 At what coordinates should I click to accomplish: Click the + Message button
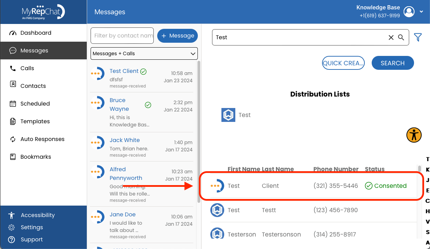click(x=178, y=36)
